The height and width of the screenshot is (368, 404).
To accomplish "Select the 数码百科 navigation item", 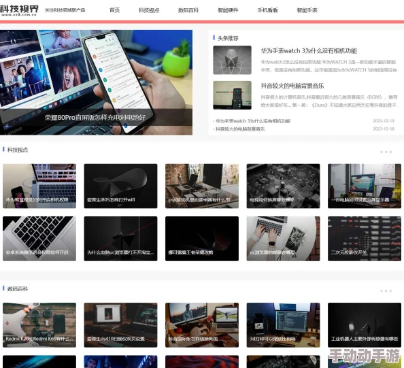I will (x=188, y=10).
